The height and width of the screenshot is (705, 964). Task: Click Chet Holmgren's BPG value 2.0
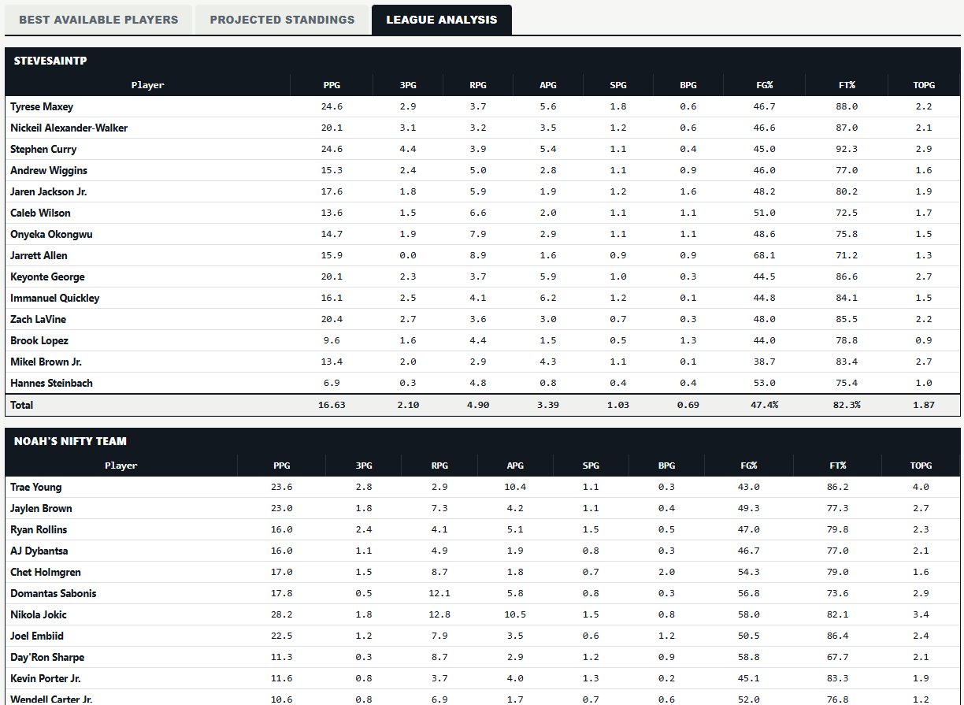click(666, 572)
